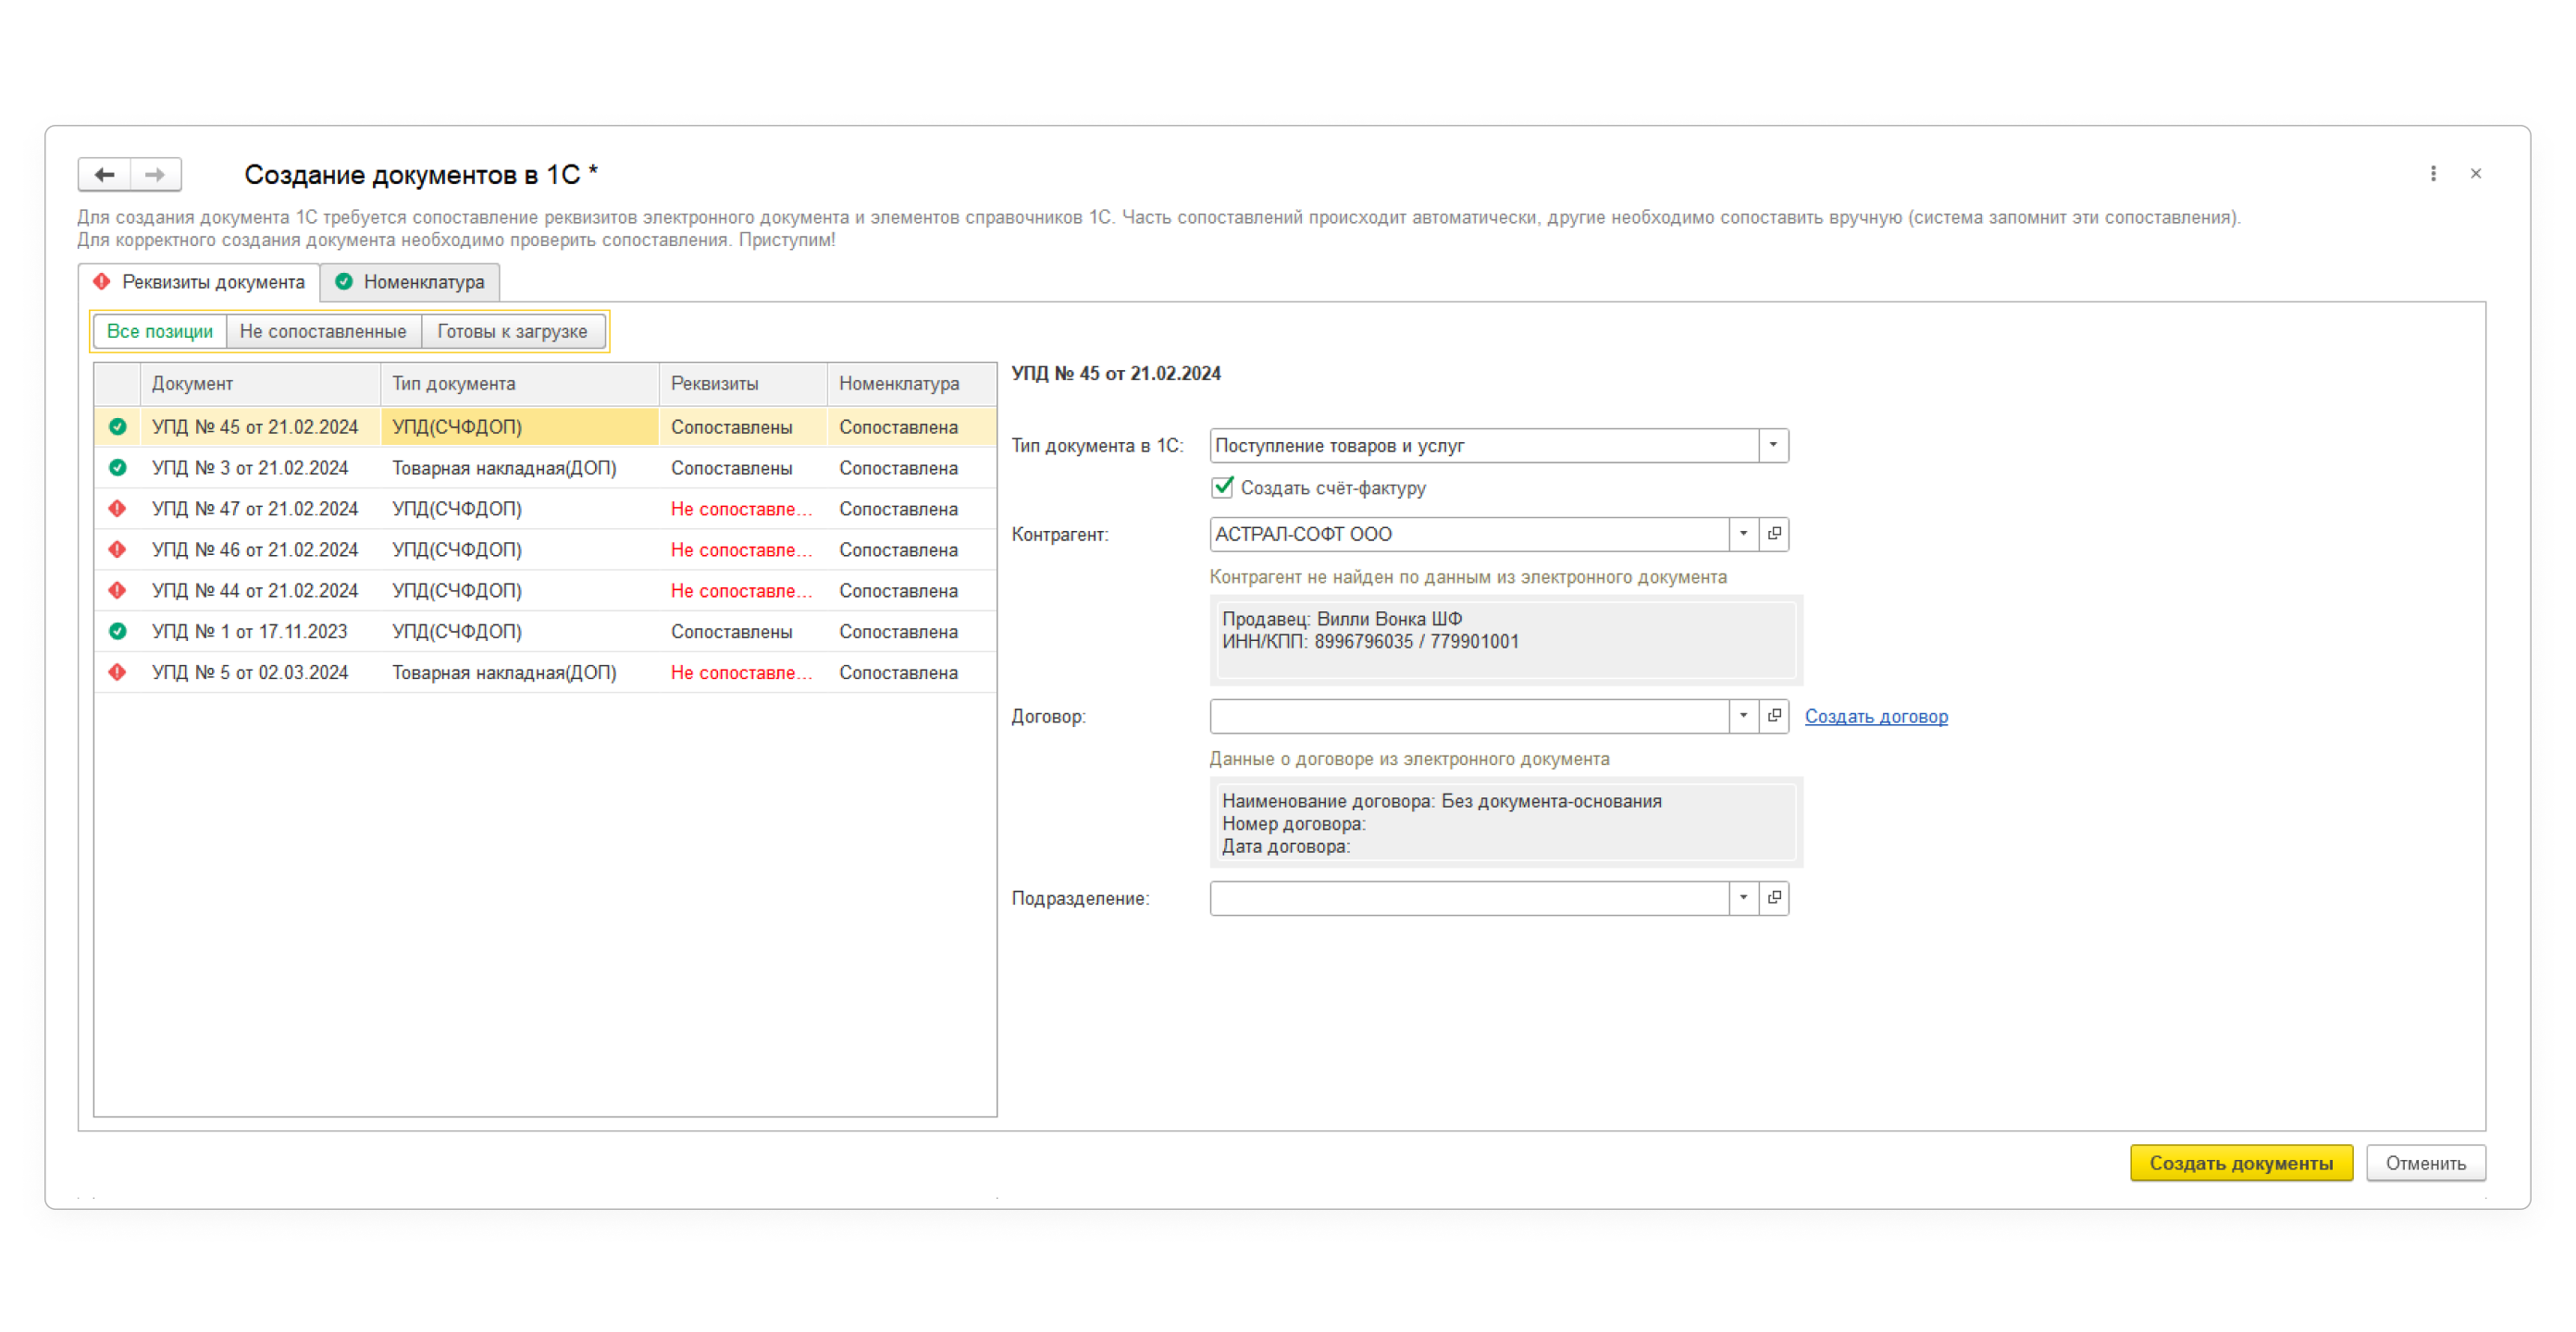Viewport: 2576px width, 1332px height.
Task: Click into the empty Подразделение input field
Action: click(1468, 898)
